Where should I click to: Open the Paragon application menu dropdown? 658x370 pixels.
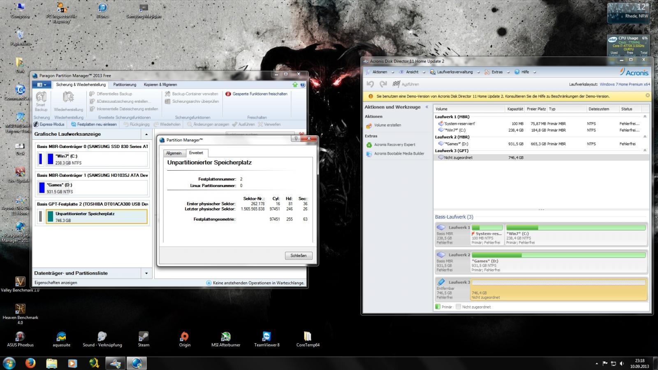(42, 85)
